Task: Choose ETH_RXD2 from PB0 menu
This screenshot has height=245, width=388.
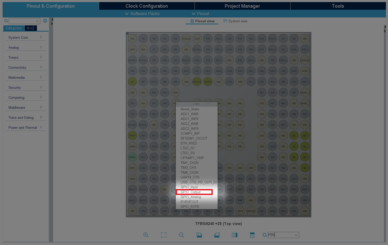Action: coord(197,143)
